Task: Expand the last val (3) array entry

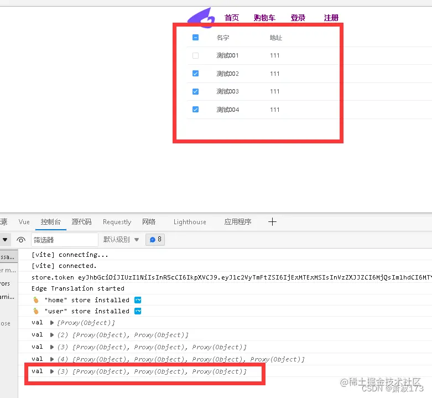Action: click(51, 371)
